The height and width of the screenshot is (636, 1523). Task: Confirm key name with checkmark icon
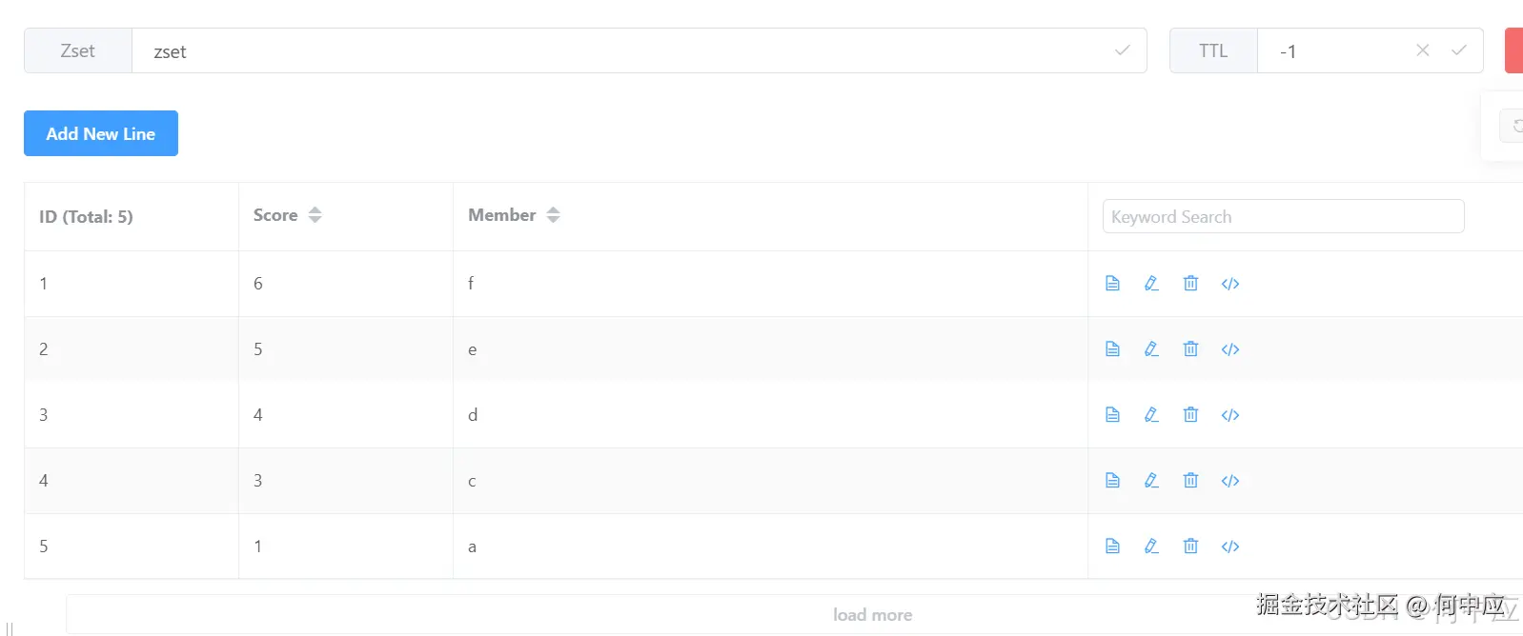(1122, 50)
